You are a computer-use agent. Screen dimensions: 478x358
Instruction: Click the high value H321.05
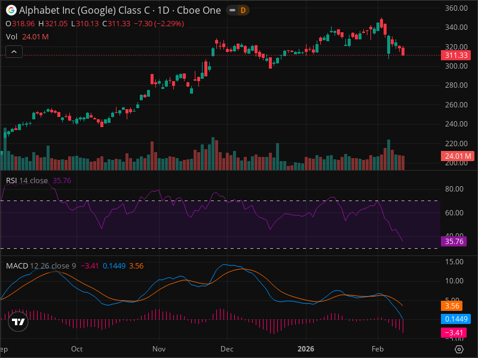(53, 24)
